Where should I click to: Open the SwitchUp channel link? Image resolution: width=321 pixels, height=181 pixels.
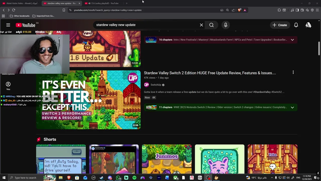[156, 85]
